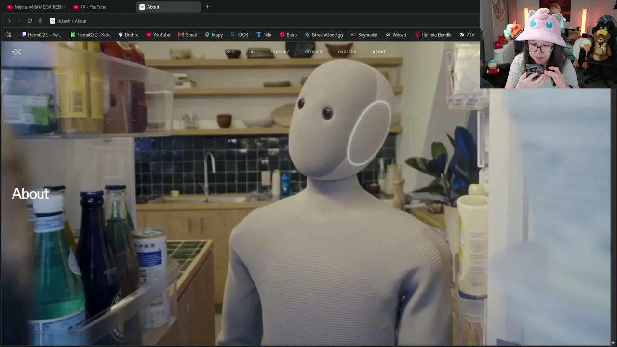This screenshot has height=347, width=617.
Task: Select the About browser tab
Action: [x=168, y=7]
